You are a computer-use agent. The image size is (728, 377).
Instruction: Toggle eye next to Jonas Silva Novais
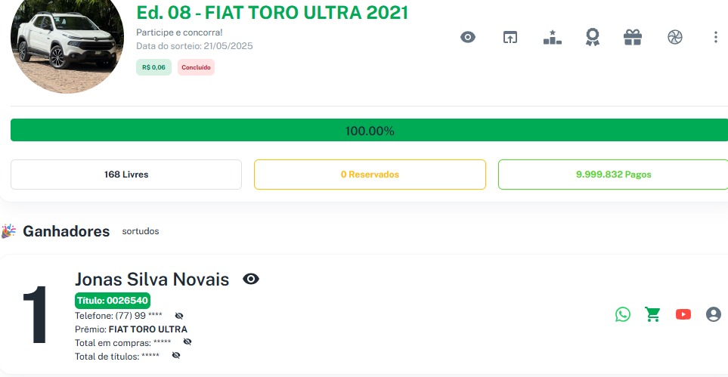(251, 280)
